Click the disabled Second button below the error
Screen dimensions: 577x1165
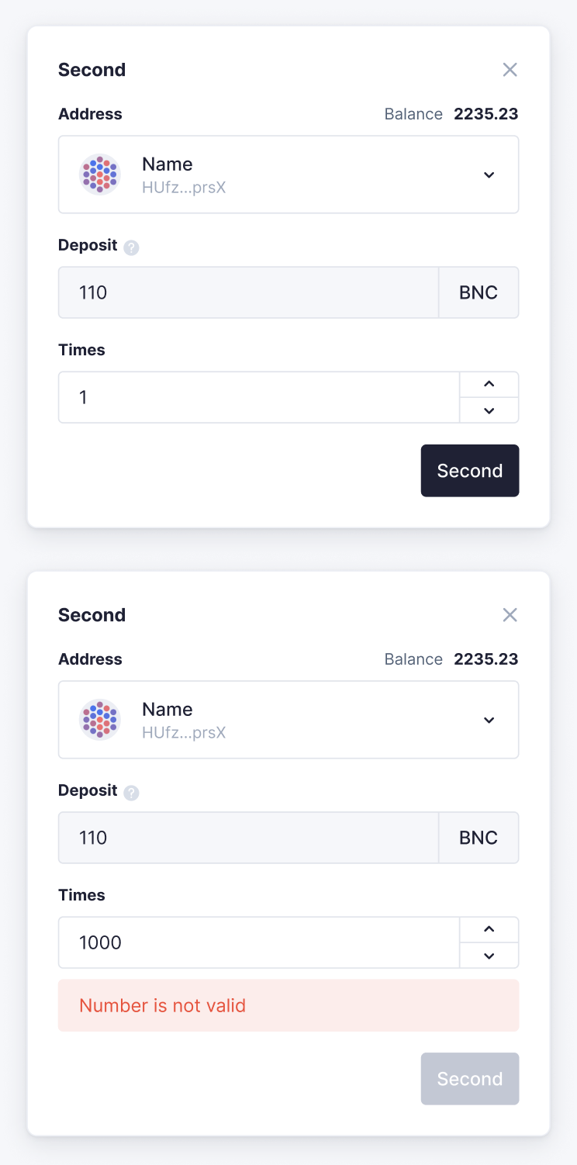470,1079
